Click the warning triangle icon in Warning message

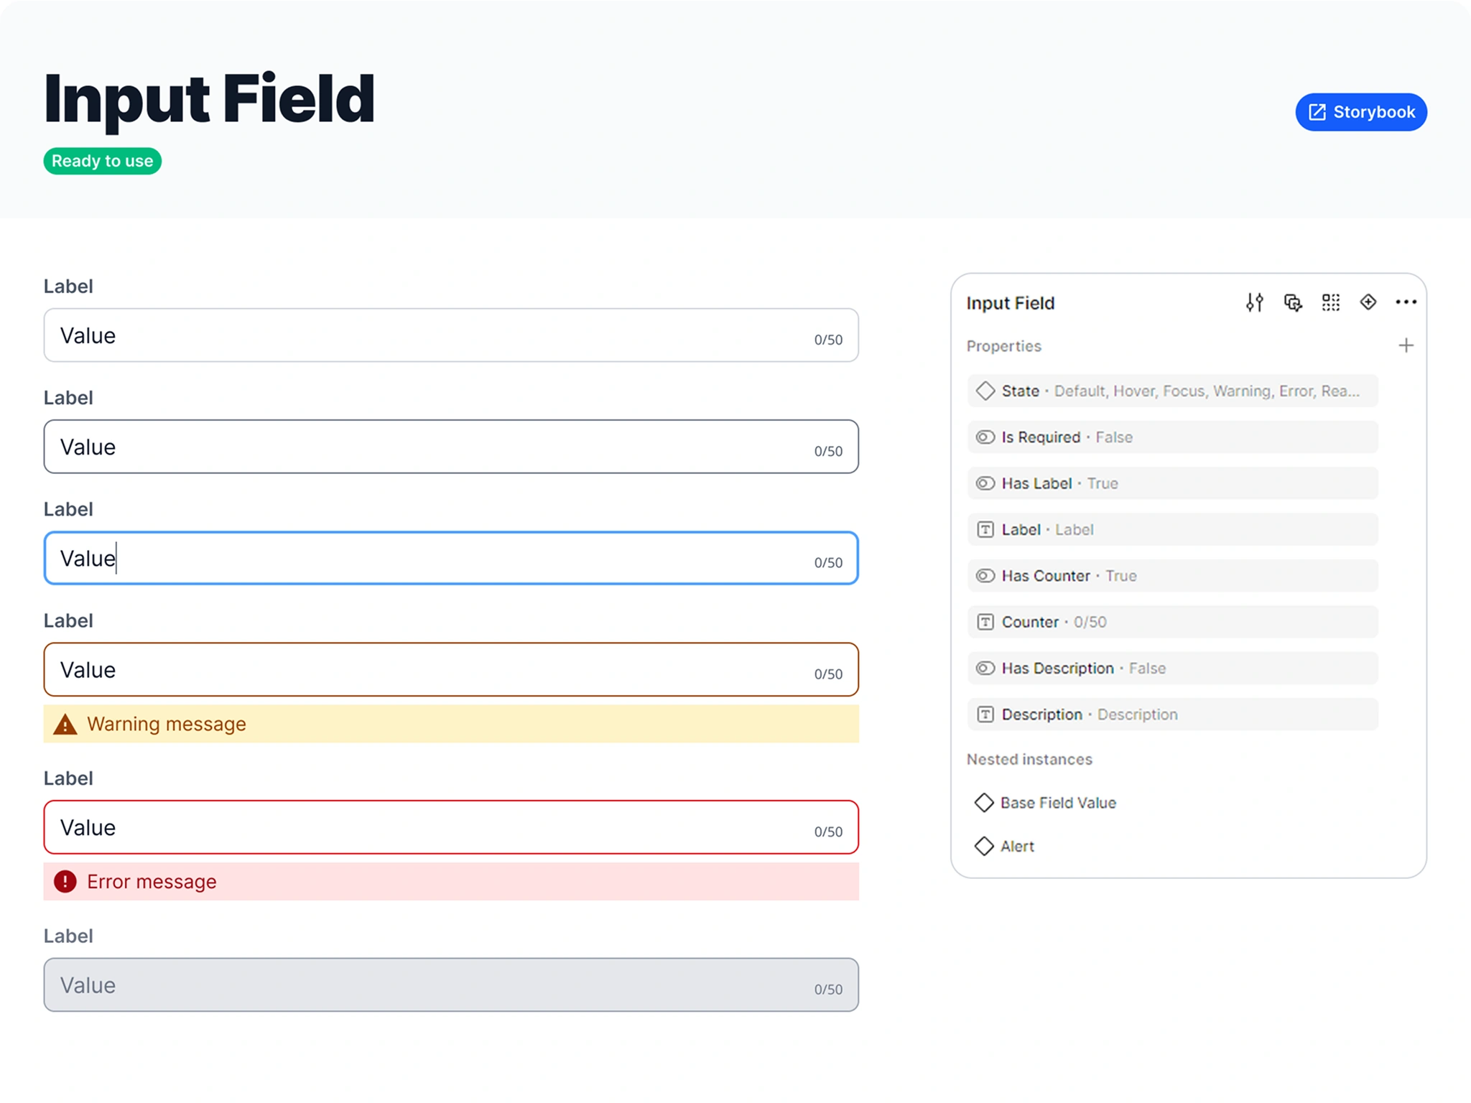[65, 724]
